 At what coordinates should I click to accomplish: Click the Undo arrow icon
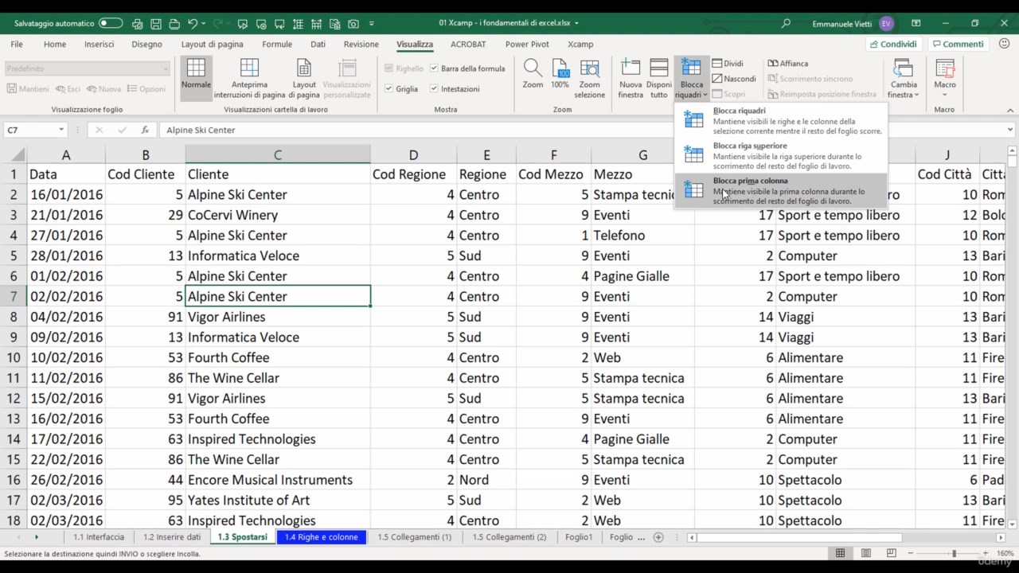pos(192,24)
